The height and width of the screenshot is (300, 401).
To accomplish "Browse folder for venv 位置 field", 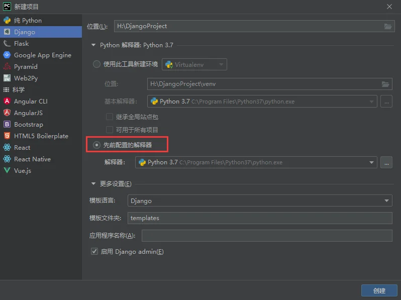I will click(385, 84).
